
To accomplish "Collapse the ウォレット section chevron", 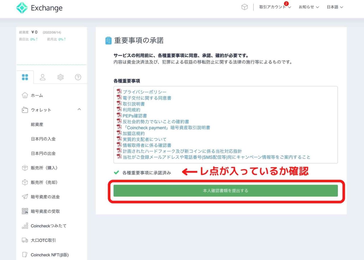I will 79,109.
